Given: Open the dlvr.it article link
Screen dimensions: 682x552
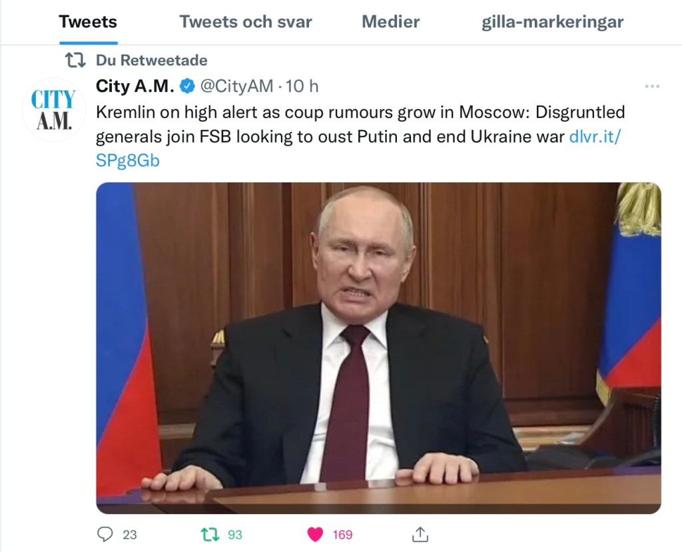Looking at the screenshot, I should (595, 137).
